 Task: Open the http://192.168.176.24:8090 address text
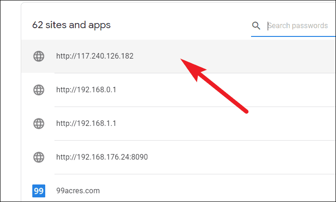click(102, 157)
